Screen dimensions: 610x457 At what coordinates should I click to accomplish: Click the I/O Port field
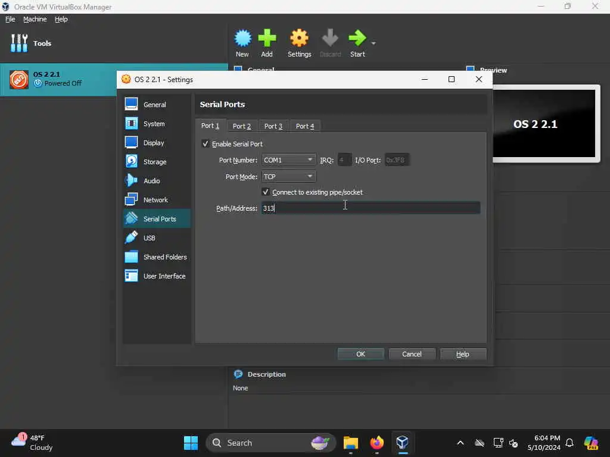click(396, 159)
